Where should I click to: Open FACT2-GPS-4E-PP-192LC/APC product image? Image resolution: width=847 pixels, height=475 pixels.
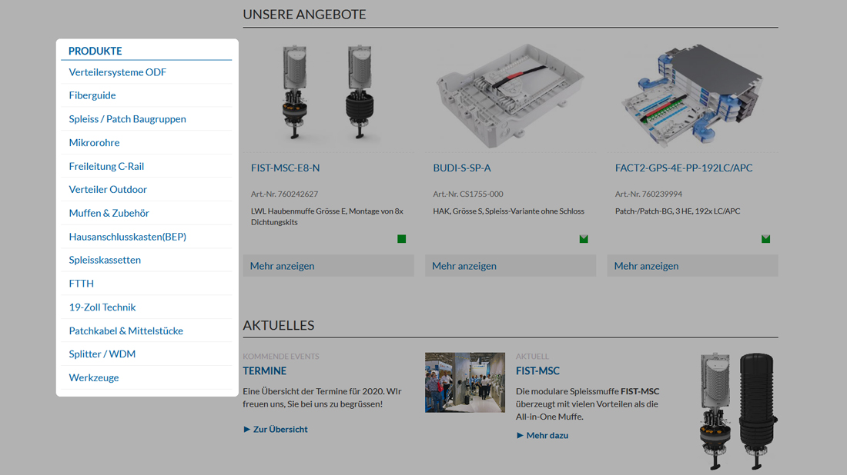pyautogui.click(x=692, y=95)
